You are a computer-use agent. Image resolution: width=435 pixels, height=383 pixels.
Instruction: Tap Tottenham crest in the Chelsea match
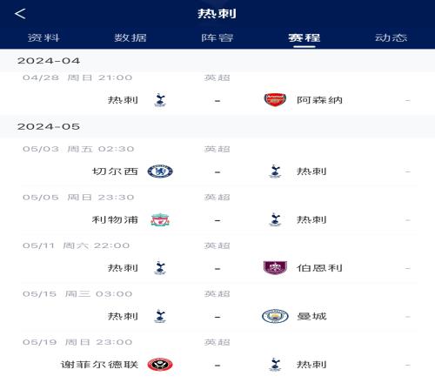[x=275, y=171]
